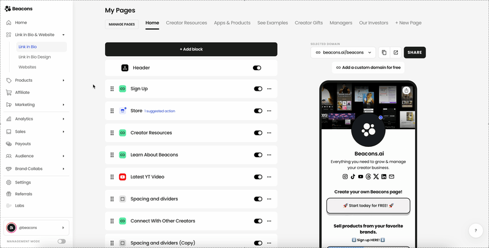Open the @beacons account switcher
The height and width of the screenshot is (248, 489).
[36, 228]
